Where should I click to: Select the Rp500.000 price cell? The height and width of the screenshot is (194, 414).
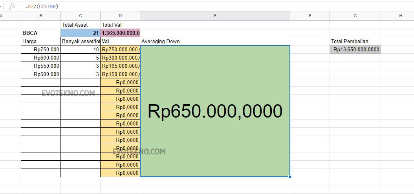(41, 74)
